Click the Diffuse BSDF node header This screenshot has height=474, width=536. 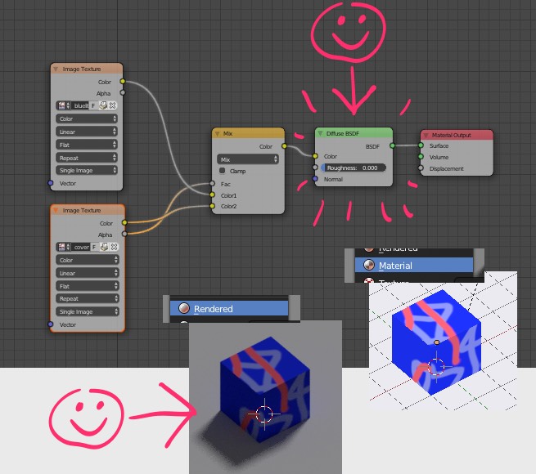click(x=354, y=133)
